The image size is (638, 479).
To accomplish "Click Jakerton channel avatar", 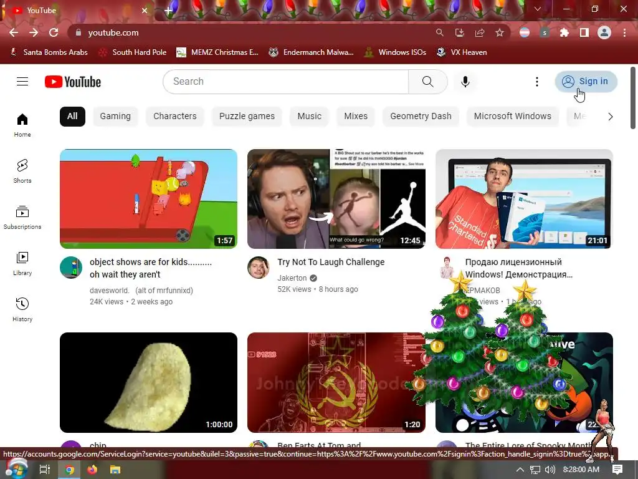I will click(x=259, y=268).
